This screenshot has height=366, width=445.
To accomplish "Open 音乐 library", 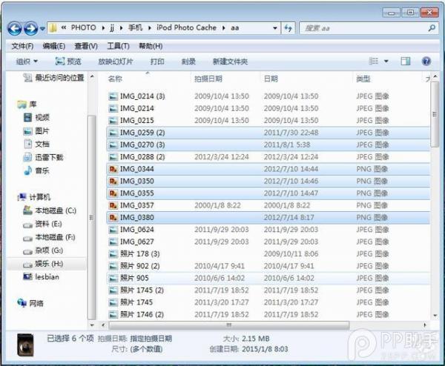I will tap(36, 170).
